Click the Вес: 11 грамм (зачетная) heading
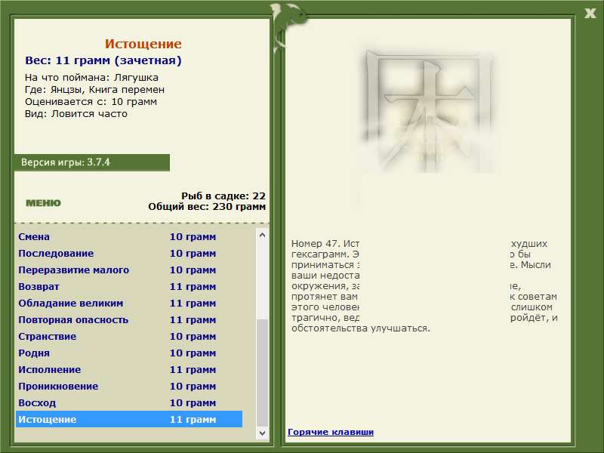604x453 pixels. click(x=103, y=60)
